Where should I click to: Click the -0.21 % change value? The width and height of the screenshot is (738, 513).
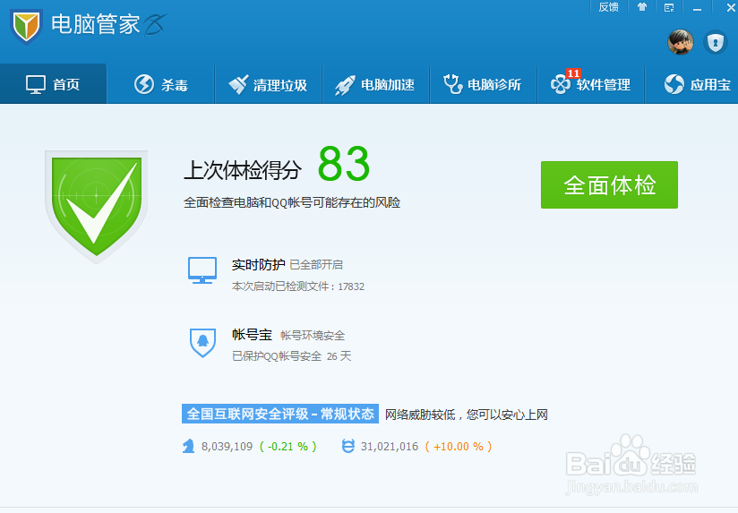[288, 446]
